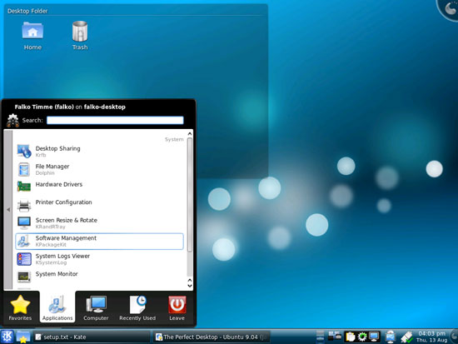Open System Logs Viewer

(99, 259)
